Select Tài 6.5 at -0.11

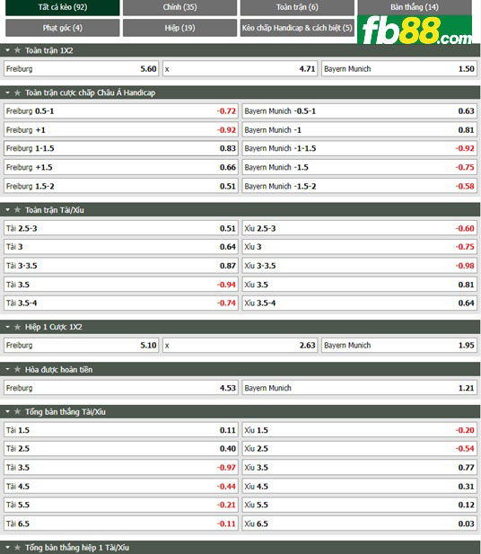click(121, 524)
